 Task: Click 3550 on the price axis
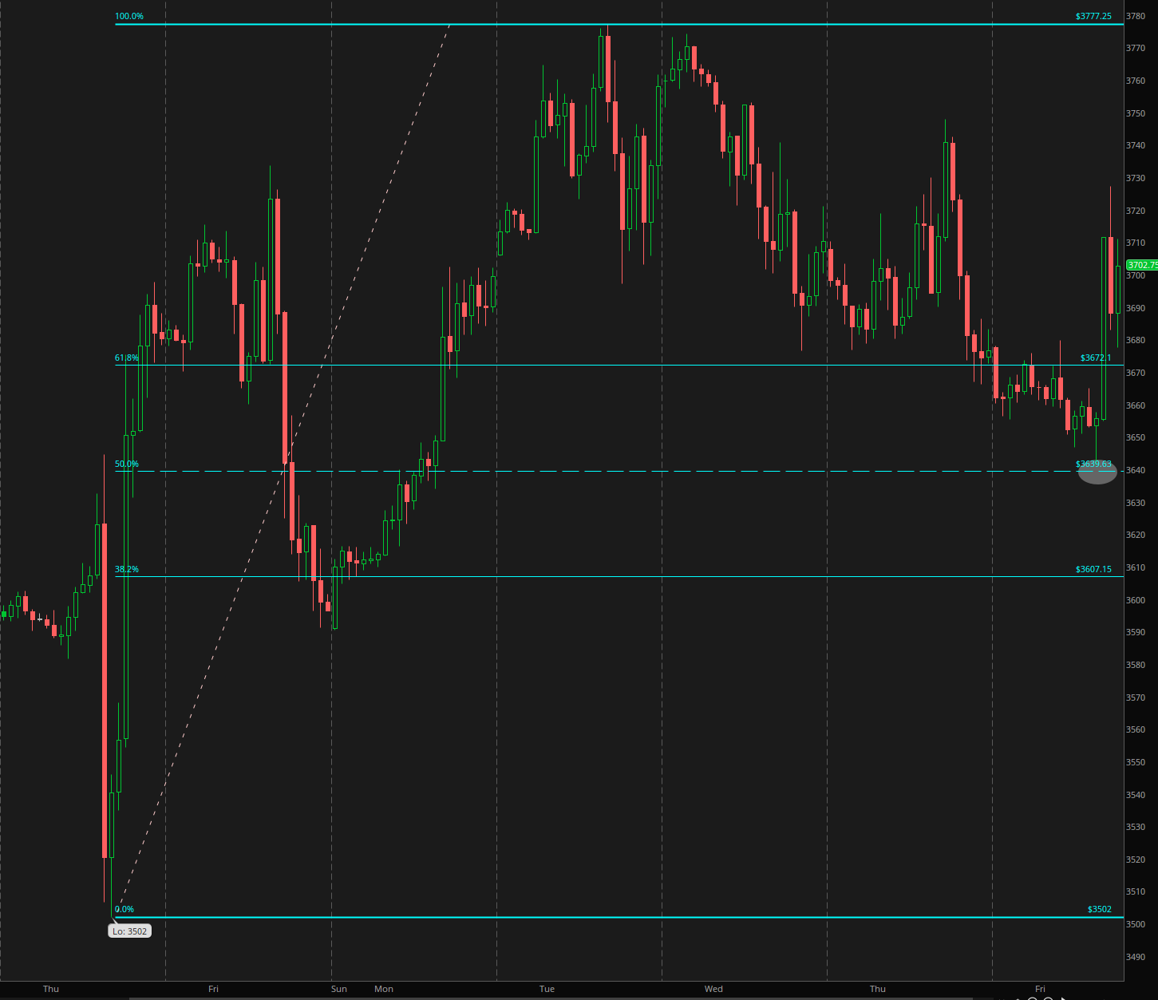1135,762
